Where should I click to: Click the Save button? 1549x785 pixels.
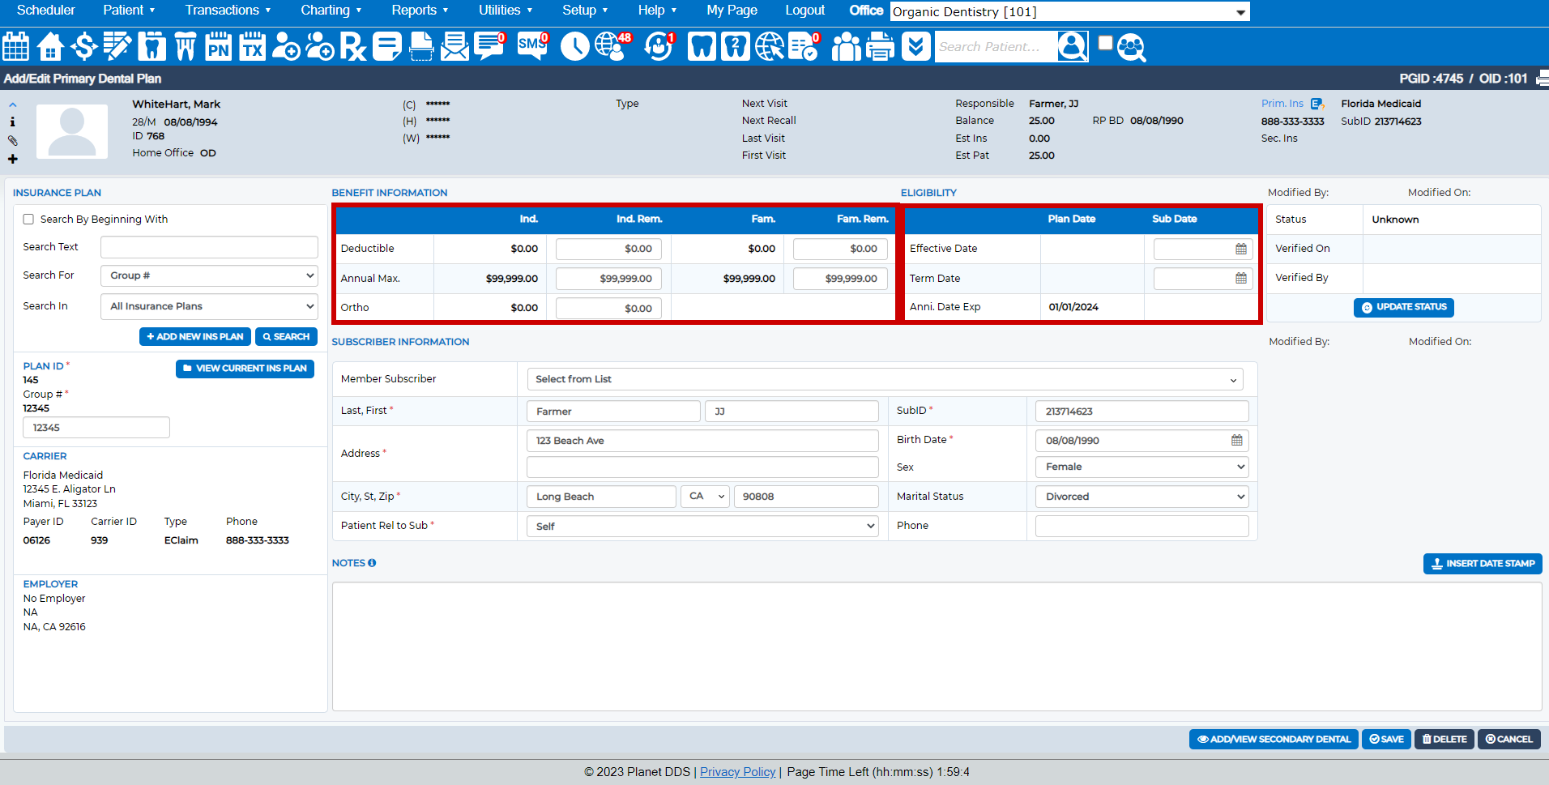coord(1386,739)
